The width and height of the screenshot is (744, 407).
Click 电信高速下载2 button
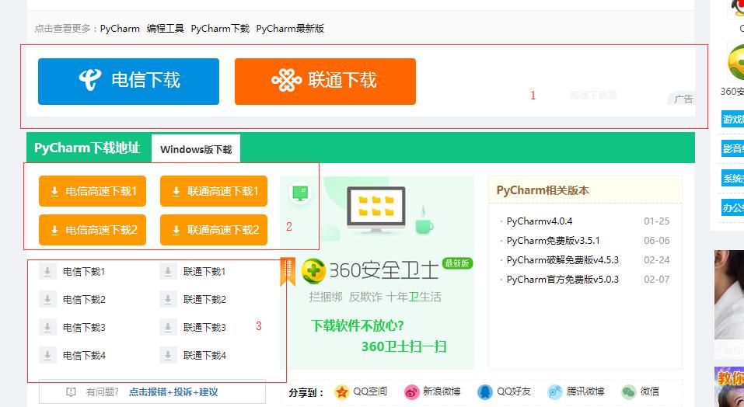pos(93,230)
